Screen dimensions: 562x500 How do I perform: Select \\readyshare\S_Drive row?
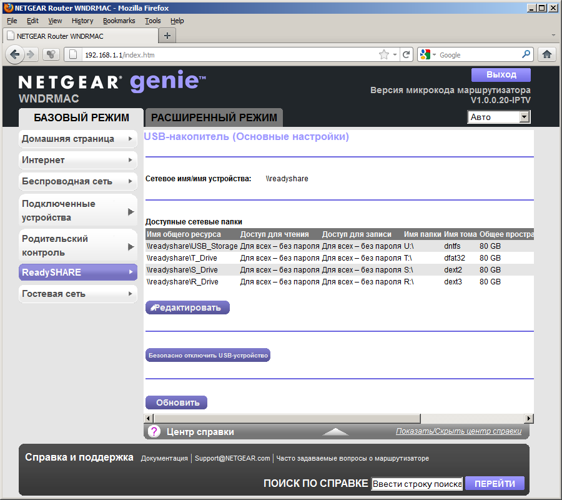pyautogui.click(x=340, y=270)
